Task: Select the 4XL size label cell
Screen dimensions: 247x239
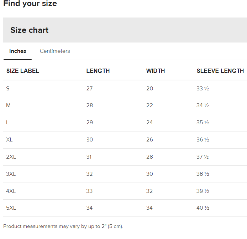Action: point(11,191)
